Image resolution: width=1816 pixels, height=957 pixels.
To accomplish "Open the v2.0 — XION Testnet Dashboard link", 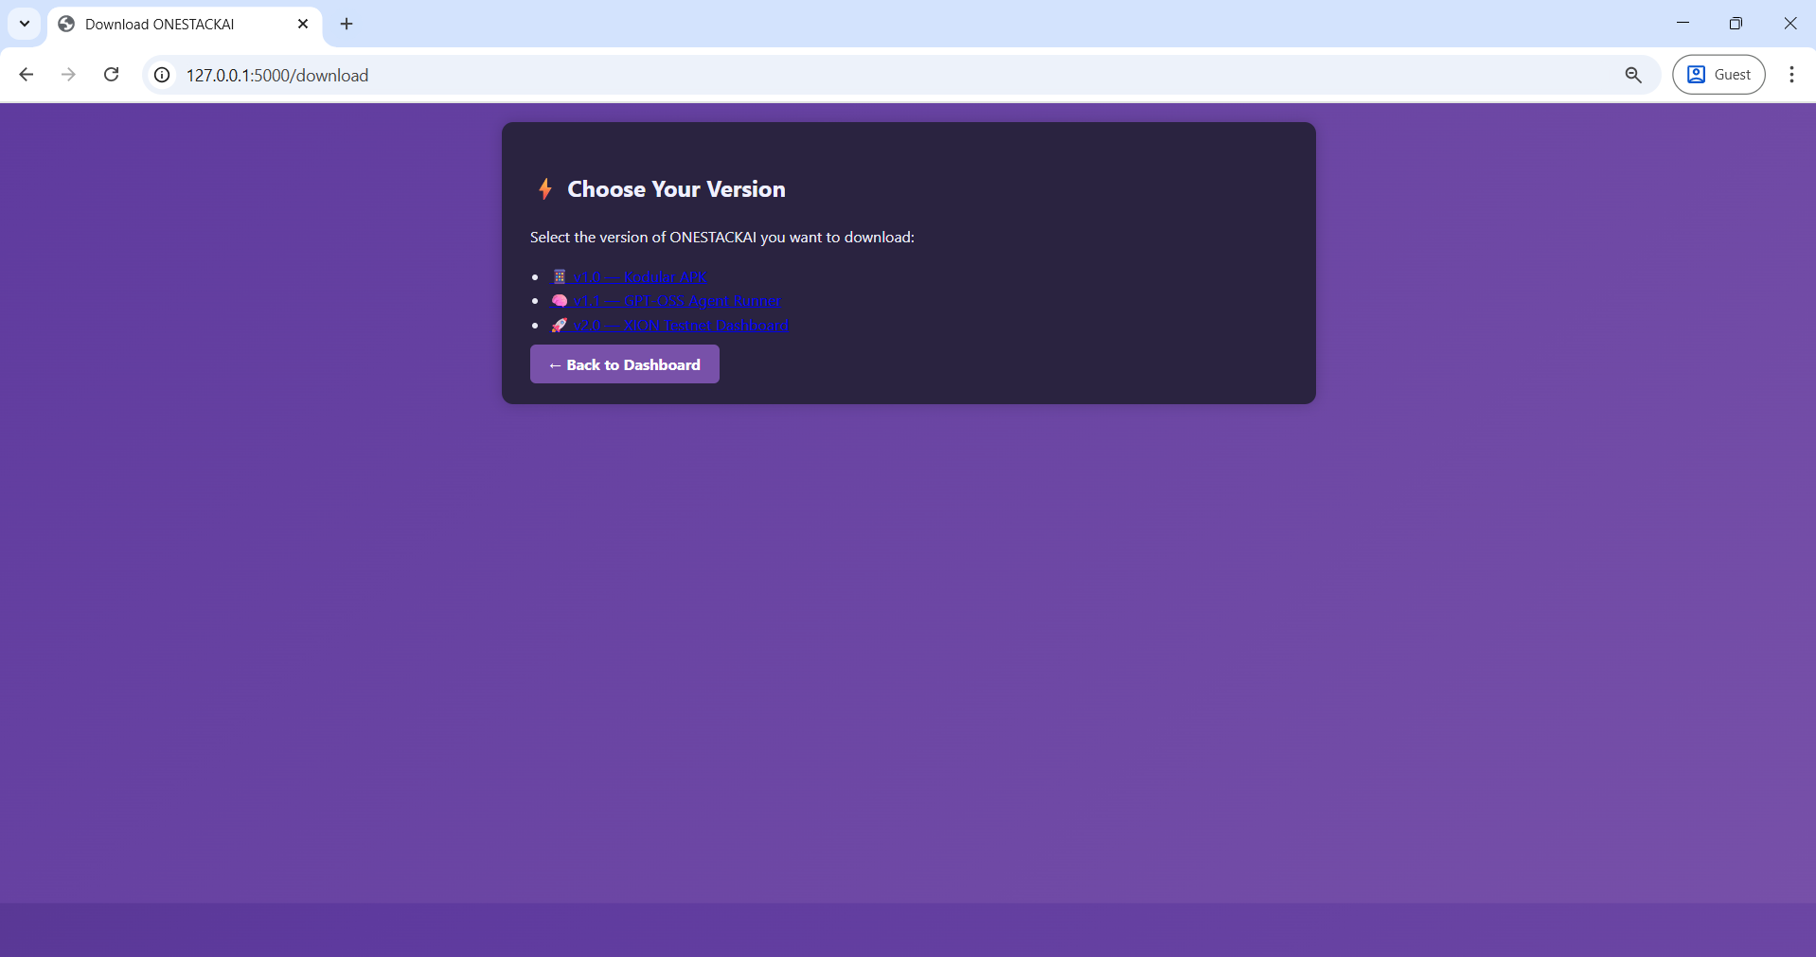I will [669, 326].
